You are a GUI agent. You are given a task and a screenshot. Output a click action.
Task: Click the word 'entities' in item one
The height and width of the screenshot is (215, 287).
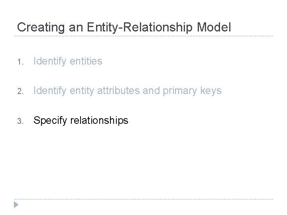coord(86,61)
